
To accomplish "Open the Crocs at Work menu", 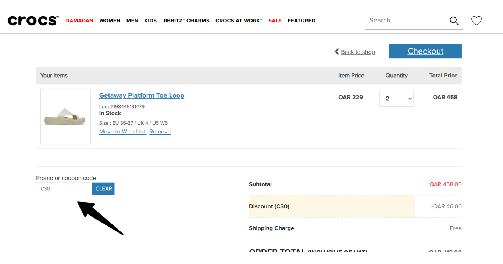I will (x=239, y=21).
